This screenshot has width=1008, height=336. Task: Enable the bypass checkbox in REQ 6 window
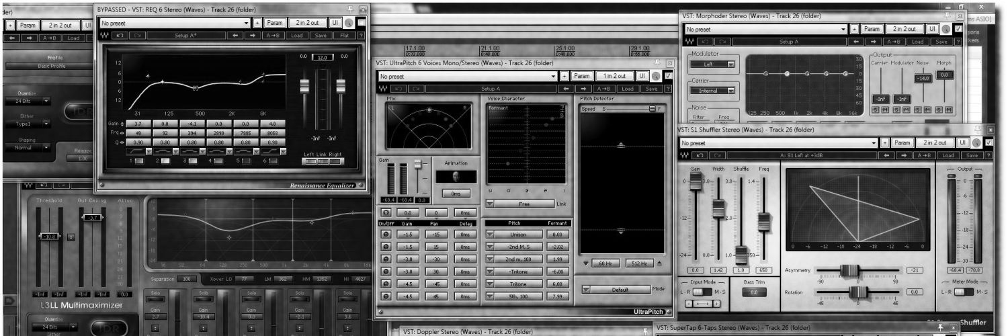coord(362,23)
